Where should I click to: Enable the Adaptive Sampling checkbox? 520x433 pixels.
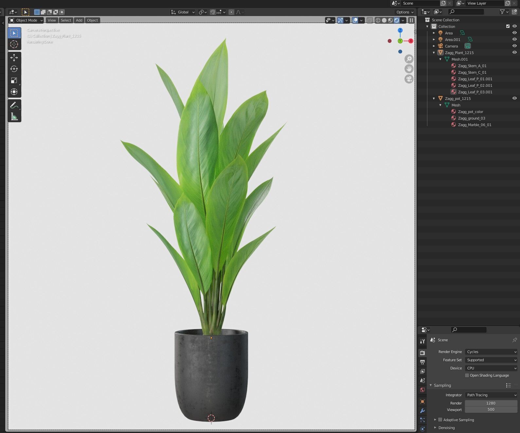[x=440, y=420]
